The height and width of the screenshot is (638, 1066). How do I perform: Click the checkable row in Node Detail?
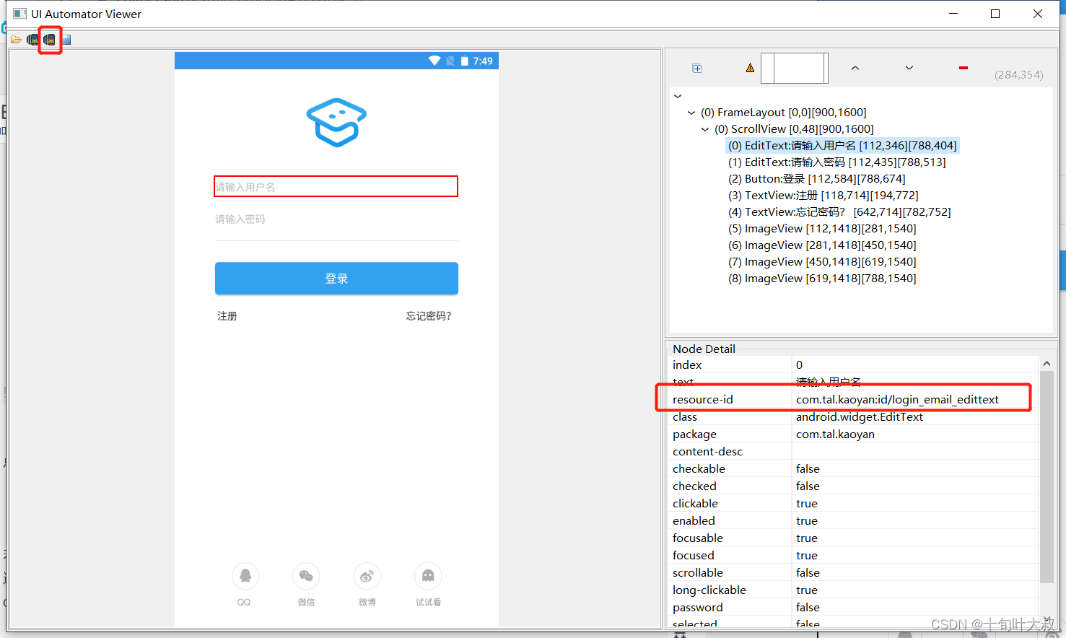tap(854, 469)
